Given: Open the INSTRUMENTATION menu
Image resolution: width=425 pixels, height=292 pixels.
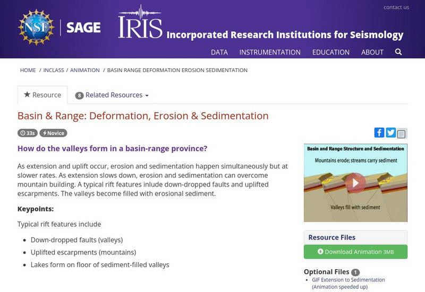Looking at the screenshot, I should [270, 52].
